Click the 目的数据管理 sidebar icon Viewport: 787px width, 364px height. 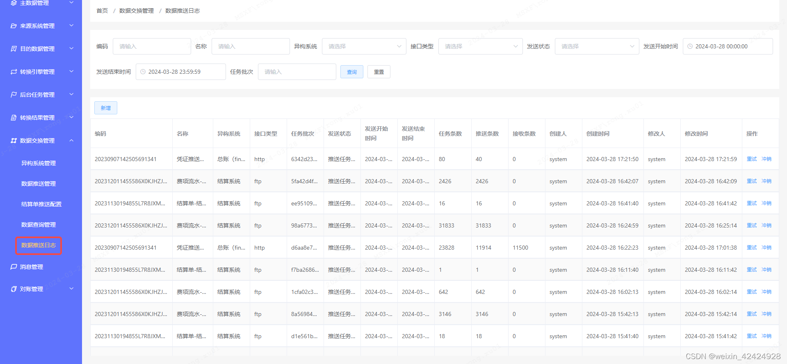(x=14, y=49)
